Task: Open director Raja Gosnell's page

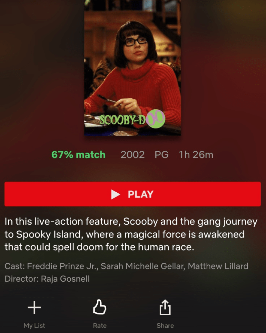Action: (65, 279)
